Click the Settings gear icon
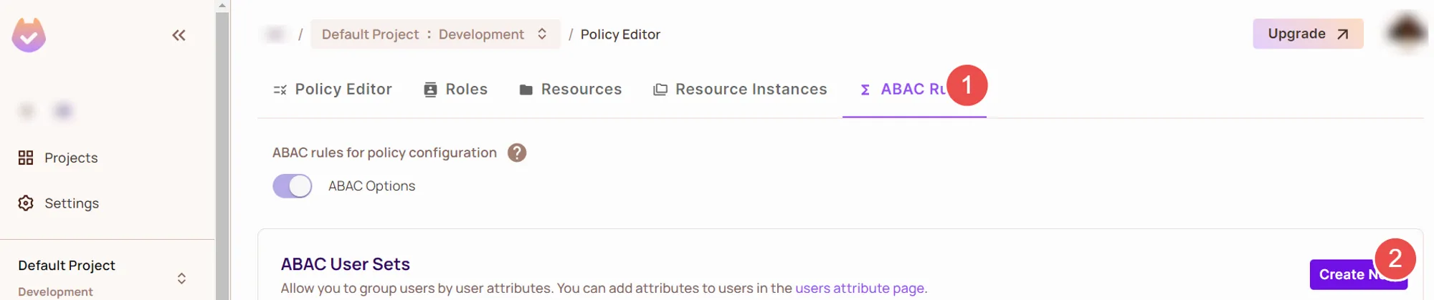1434x300 pixels. point(26,203)
